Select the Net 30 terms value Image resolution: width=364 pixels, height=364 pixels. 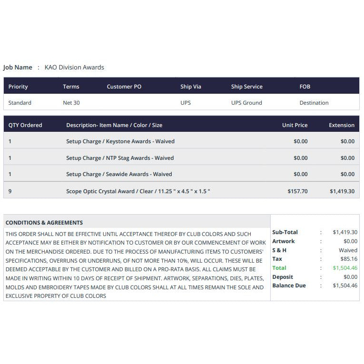71,103
